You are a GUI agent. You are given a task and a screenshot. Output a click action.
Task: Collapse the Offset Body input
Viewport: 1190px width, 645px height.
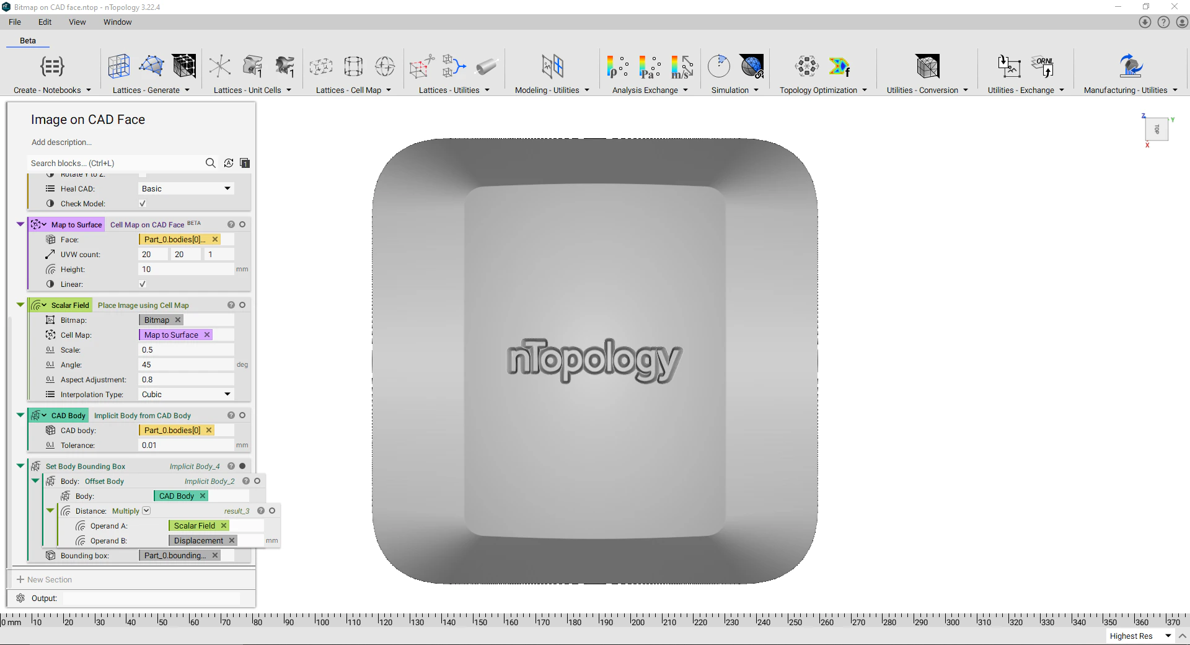tap(35, 481)
